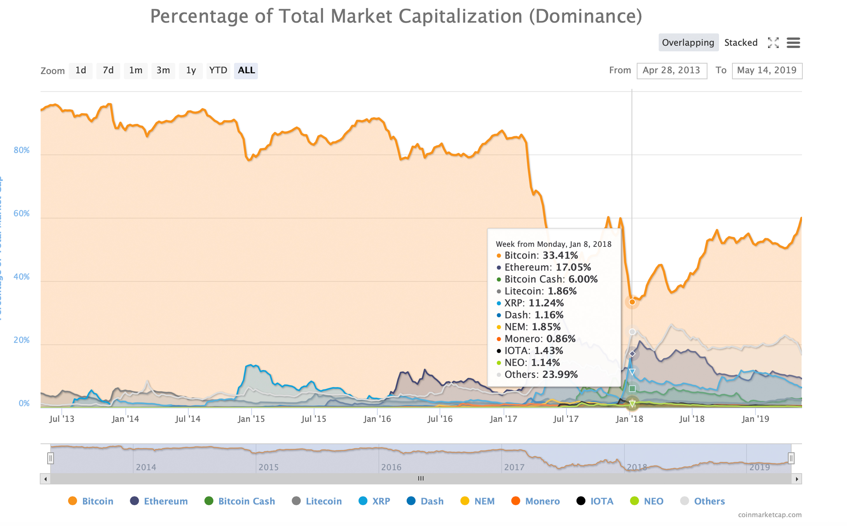Toggle Bitcoin Cash series in legend
847x526 pixels.
pos(240,501)
